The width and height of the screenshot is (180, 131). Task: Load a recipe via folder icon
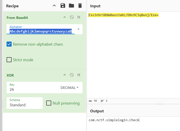click(71, 6)
